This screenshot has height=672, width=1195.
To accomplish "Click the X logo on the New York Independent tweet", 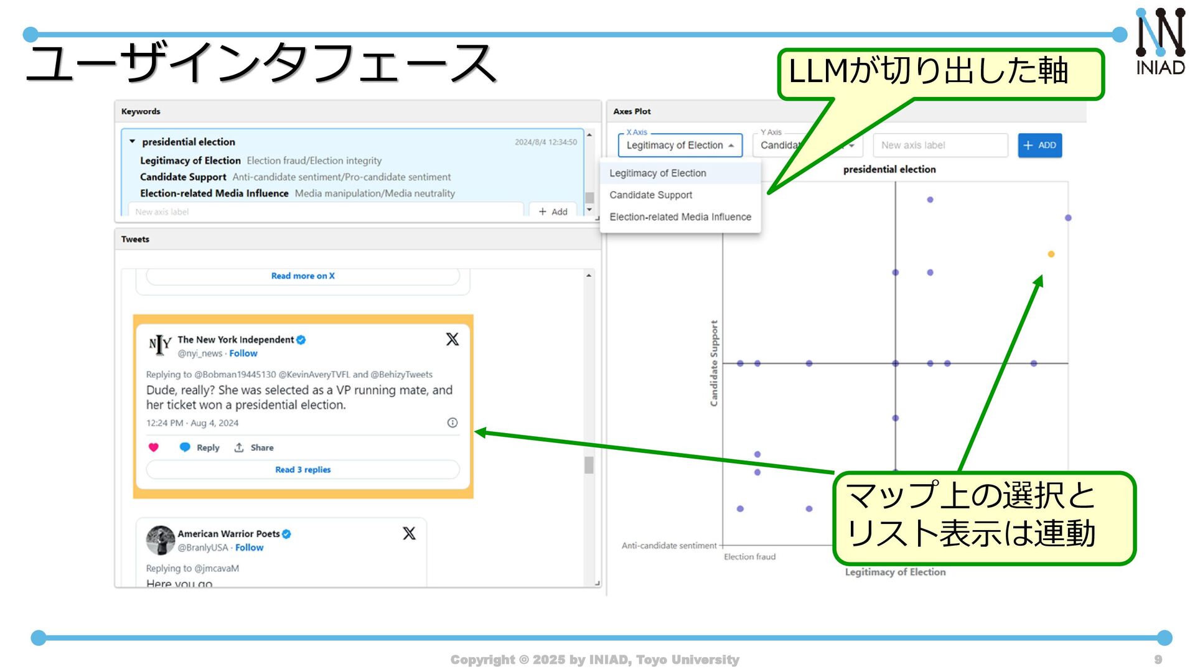I will point(452,339).
